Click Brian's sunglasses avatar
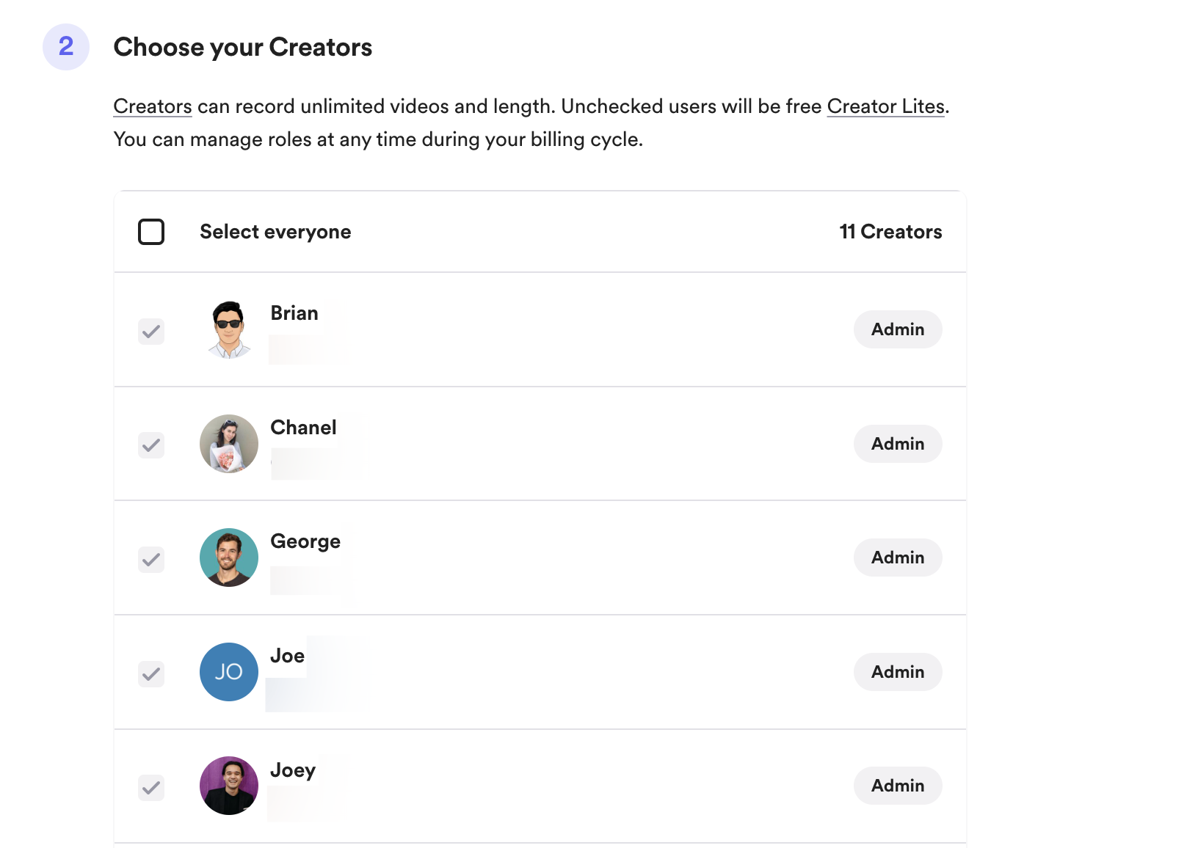The height and width of the screenshot is (848, 1198). (x=229, y=329)
